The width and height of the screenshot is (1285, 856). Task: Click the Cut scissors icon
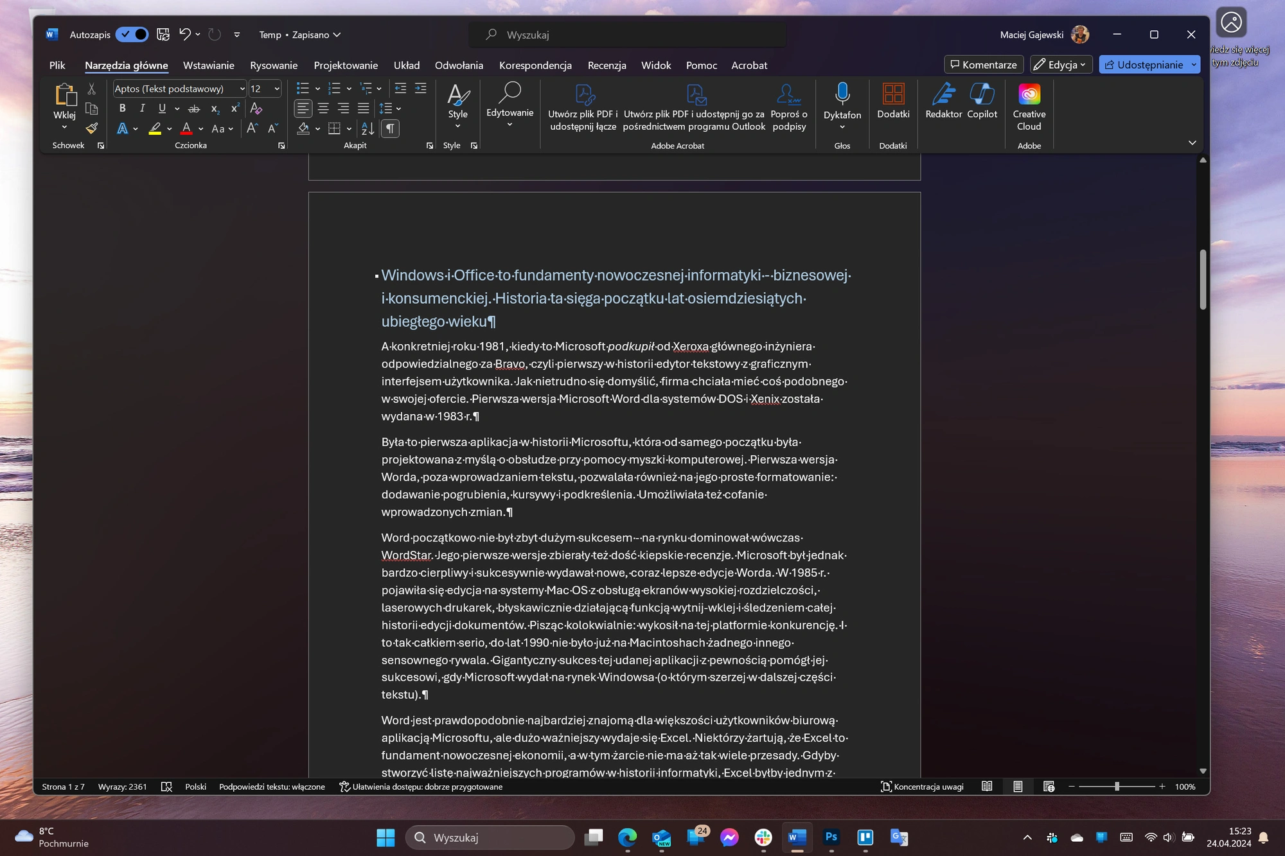coord(91,89)
